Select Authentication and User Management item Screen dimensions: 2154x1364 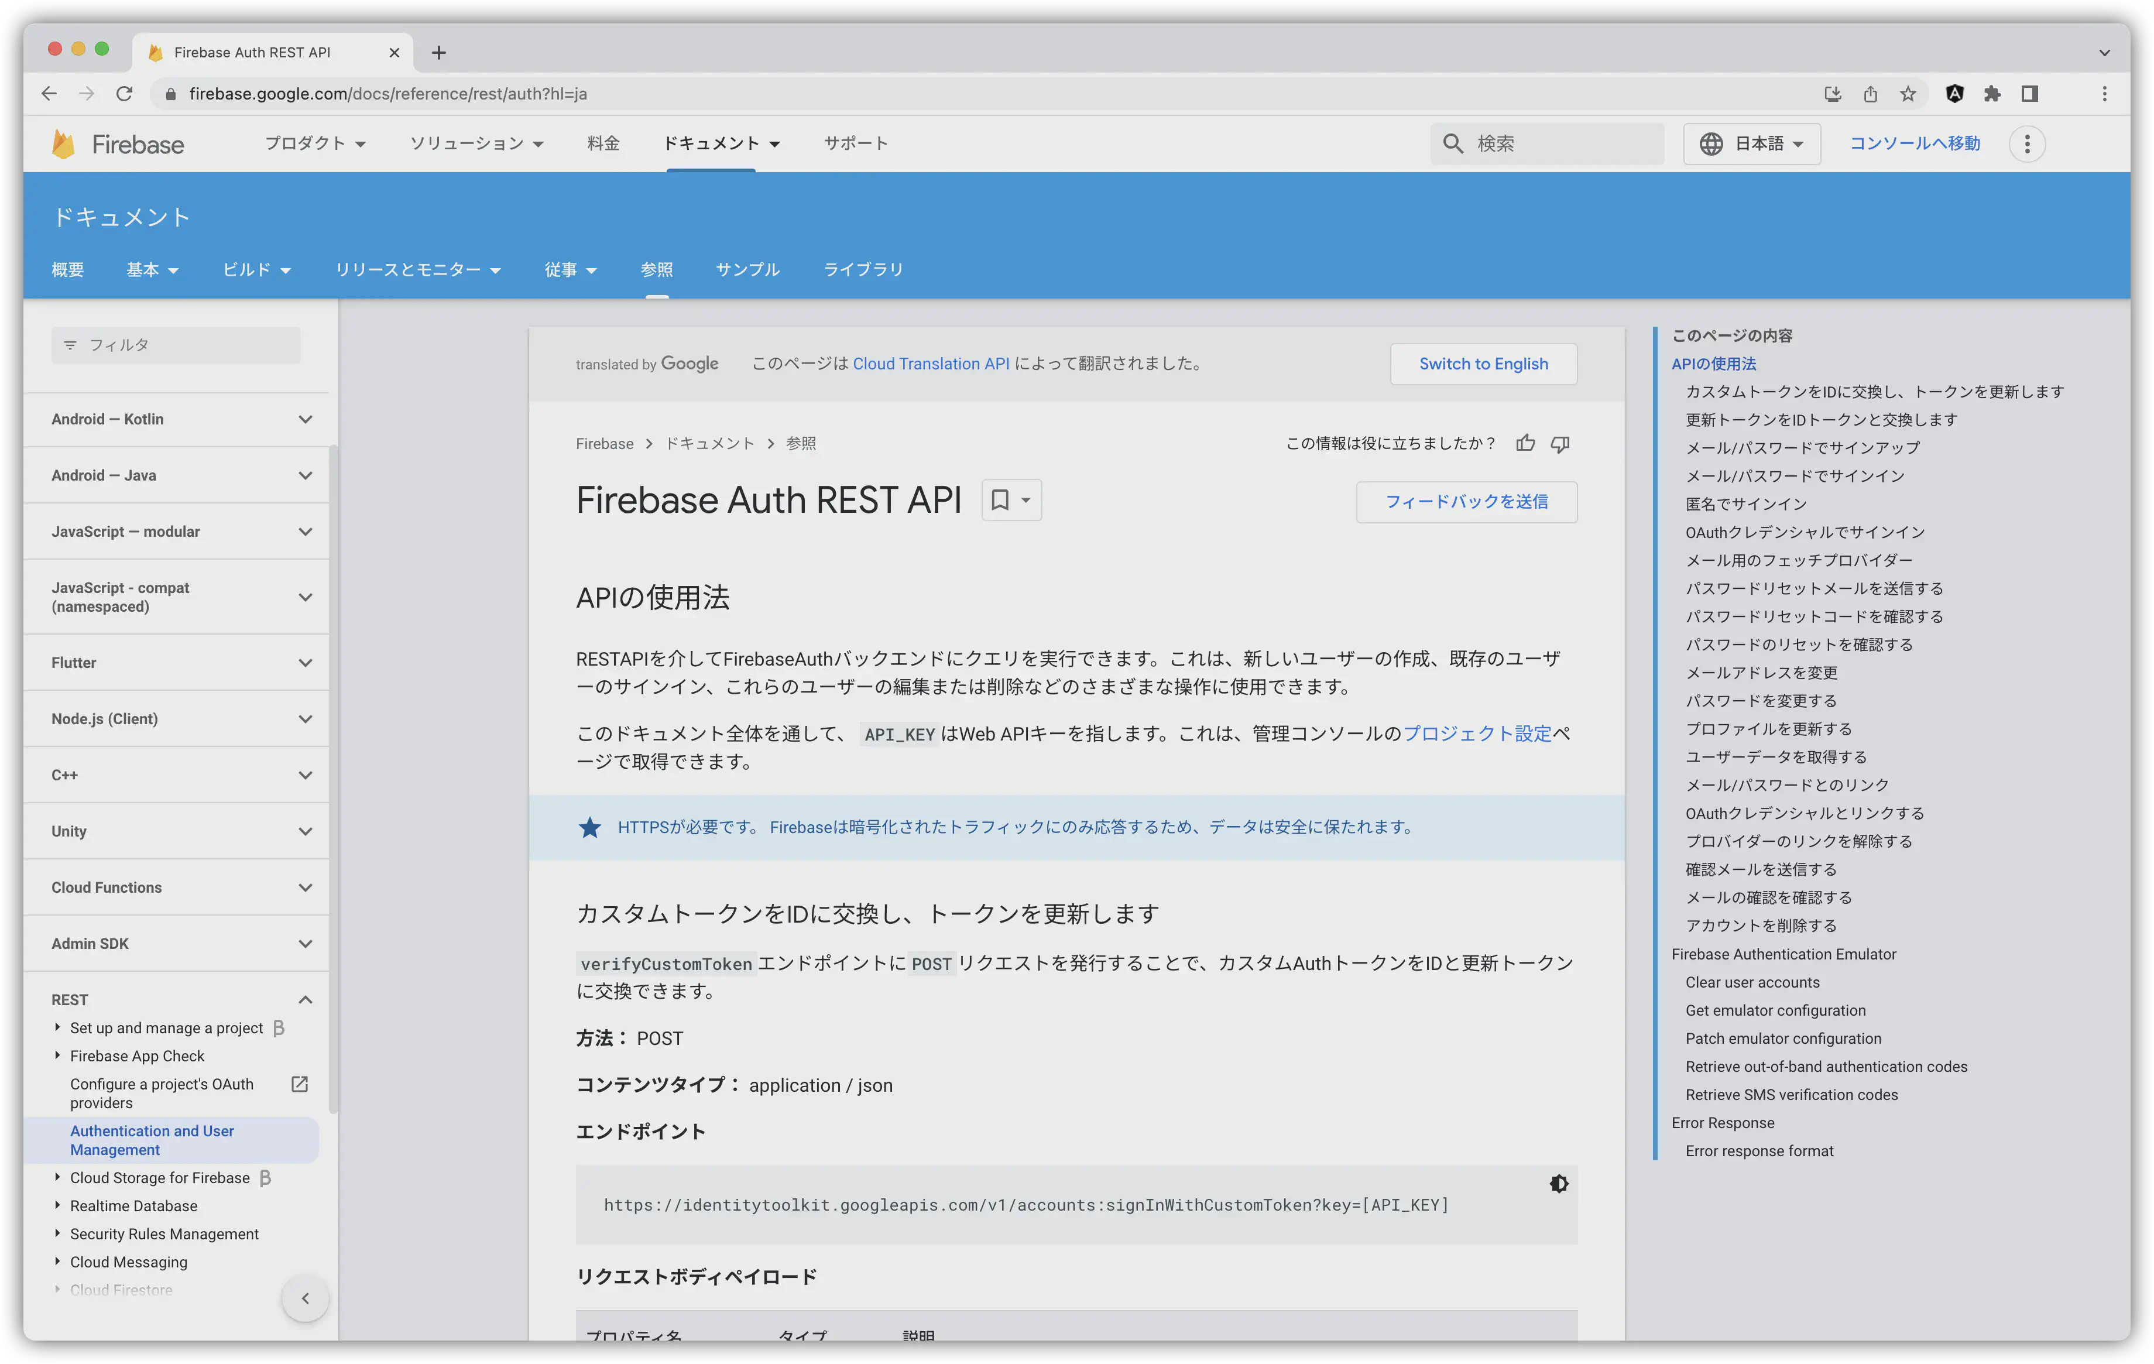[x=172, y=1140]
